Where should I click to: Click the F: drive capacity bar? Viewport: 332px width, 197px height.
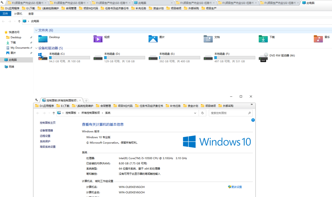(235, 58)
